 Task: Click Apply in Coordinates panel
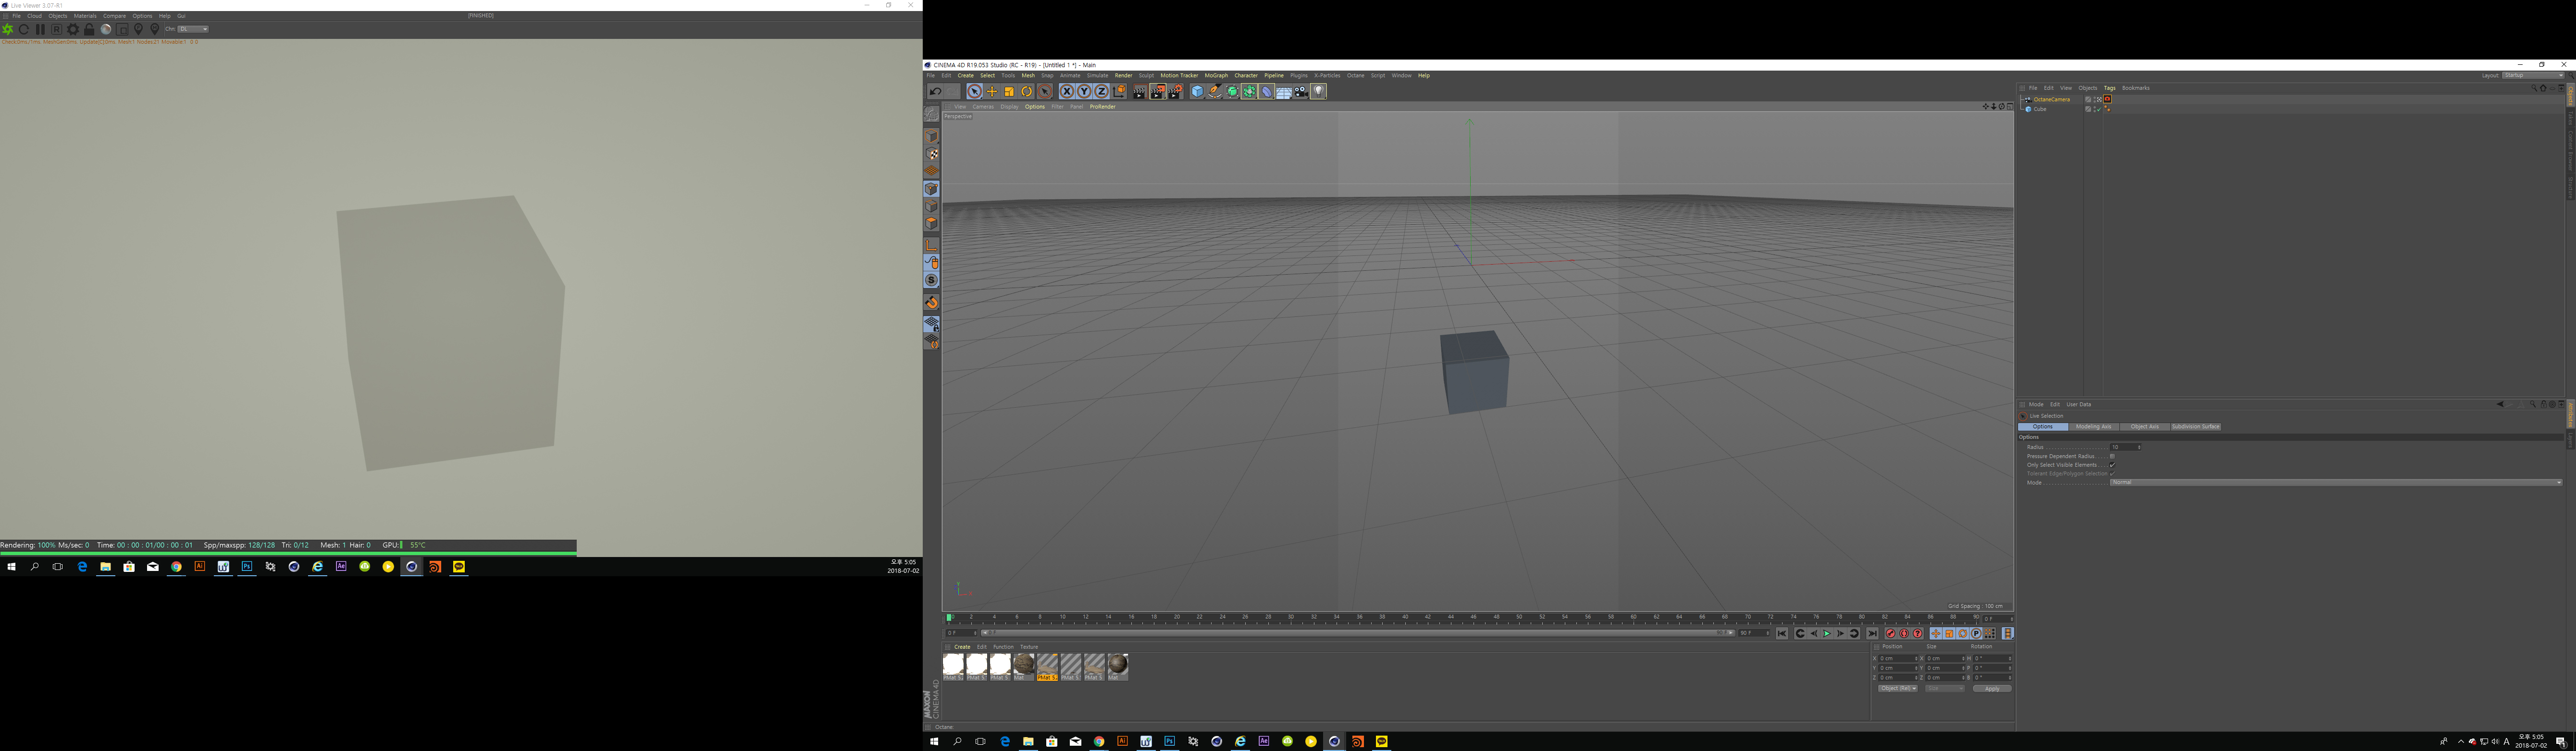[1992, 688]
